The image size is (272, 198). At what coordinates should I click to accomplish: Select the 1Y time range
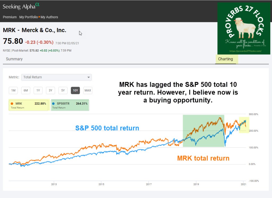(38, 91)
